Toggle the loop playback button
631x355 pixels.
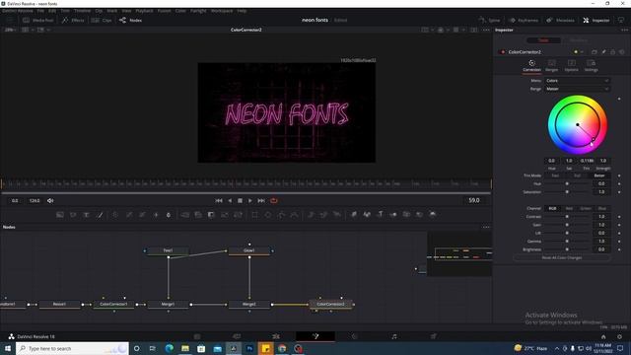click(x=274, y=200)
